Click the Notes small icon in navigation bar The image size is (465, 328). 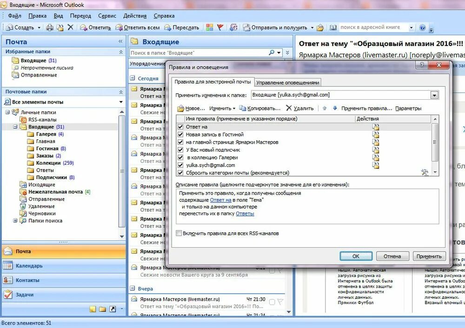[93, 309]
